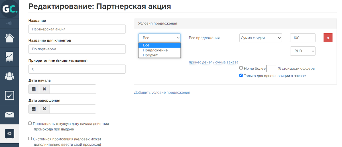Open the envelope messages sidebar icon
342x147 pixels.
coord(9,115)
